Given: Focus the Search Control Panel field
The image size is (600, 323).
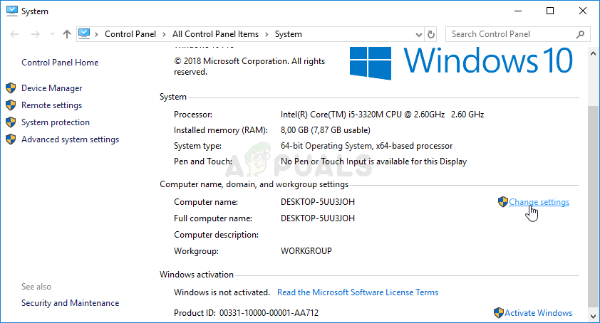Looking at the screenshot, I should (510, 34).
